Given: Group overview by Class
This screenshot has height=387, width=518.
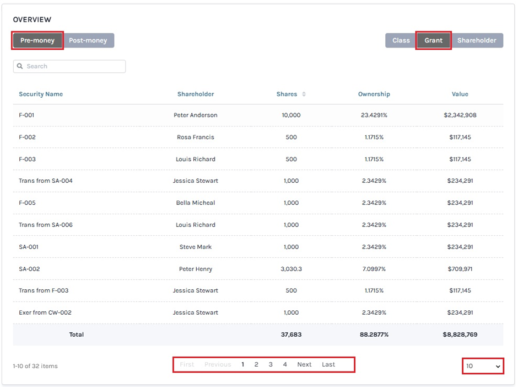Looking at the screenshot, I should tap(401, 40).
